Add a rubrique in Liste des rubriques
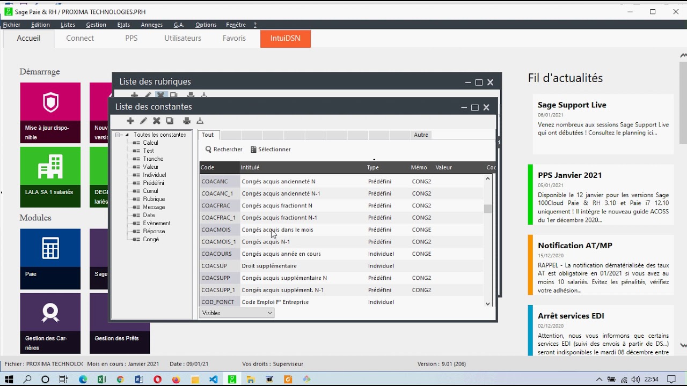The width and height of the screenshot is (687, 386). pos(134,95)
